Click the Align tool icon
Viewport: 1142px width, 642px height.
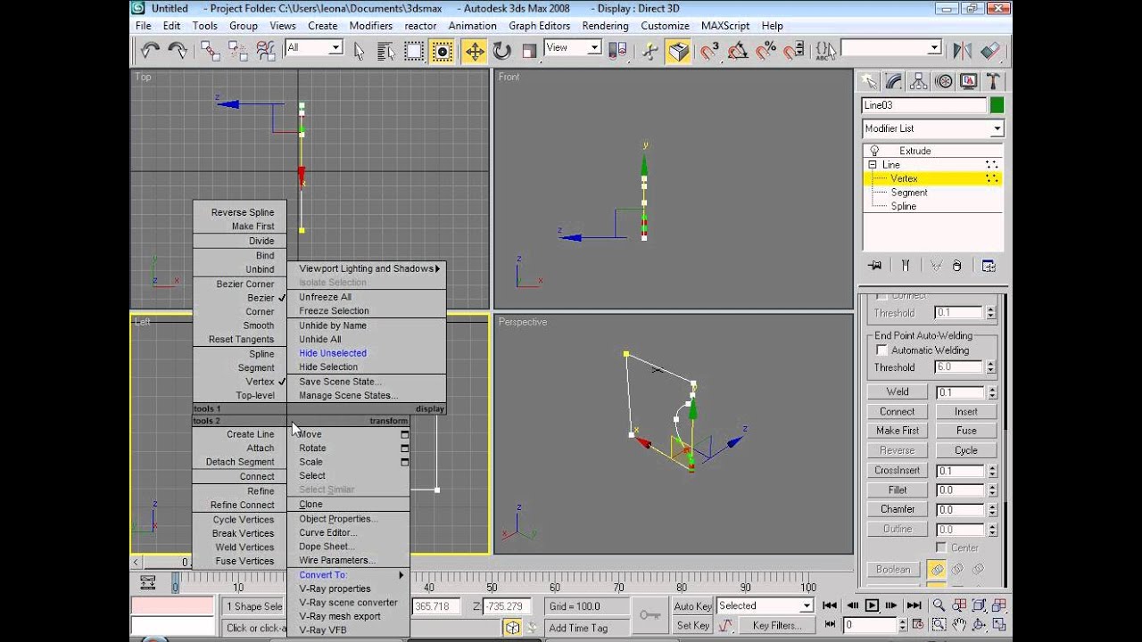(x=989, y=51)
